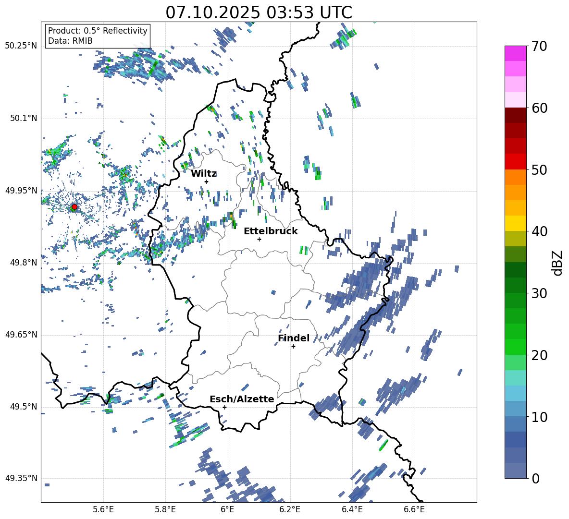Click the yellow 40 dBZ colorbar segment
Image resolution: width=569 pixels, height=519 pixels.
click(x=515, y=223)
